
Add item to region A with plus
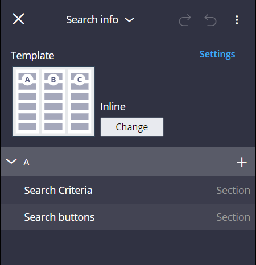(x=242, y=162)
